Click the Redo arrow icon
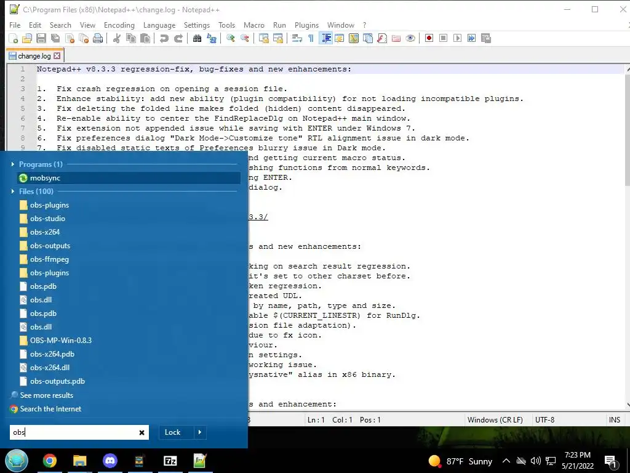630x473 pixels. click(178, 39)
